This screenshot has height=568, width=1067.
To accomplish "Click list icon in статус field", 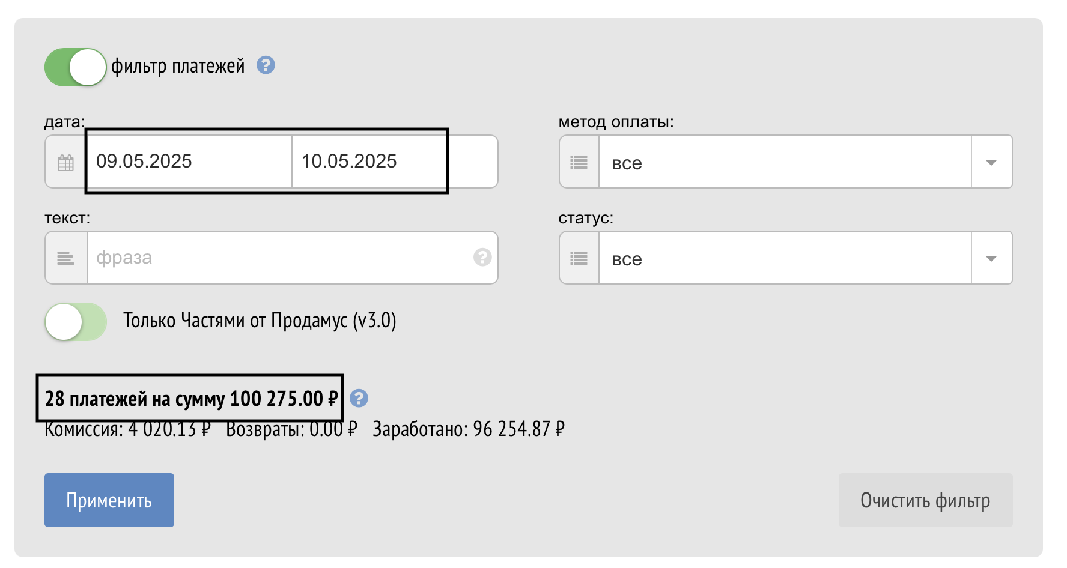I will click(579, 258).
